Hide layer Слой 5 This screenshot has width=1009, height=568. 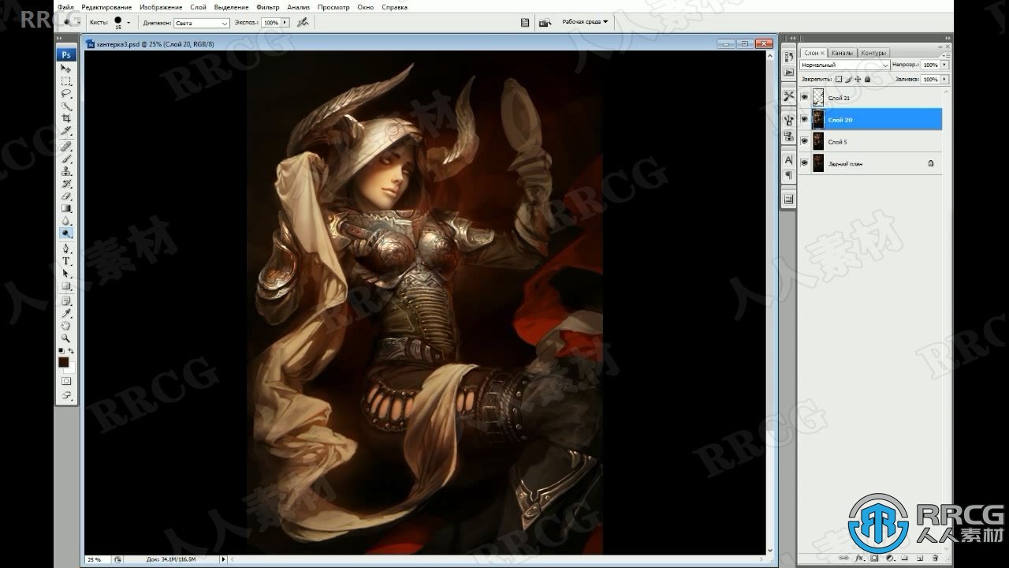point(804,142)
